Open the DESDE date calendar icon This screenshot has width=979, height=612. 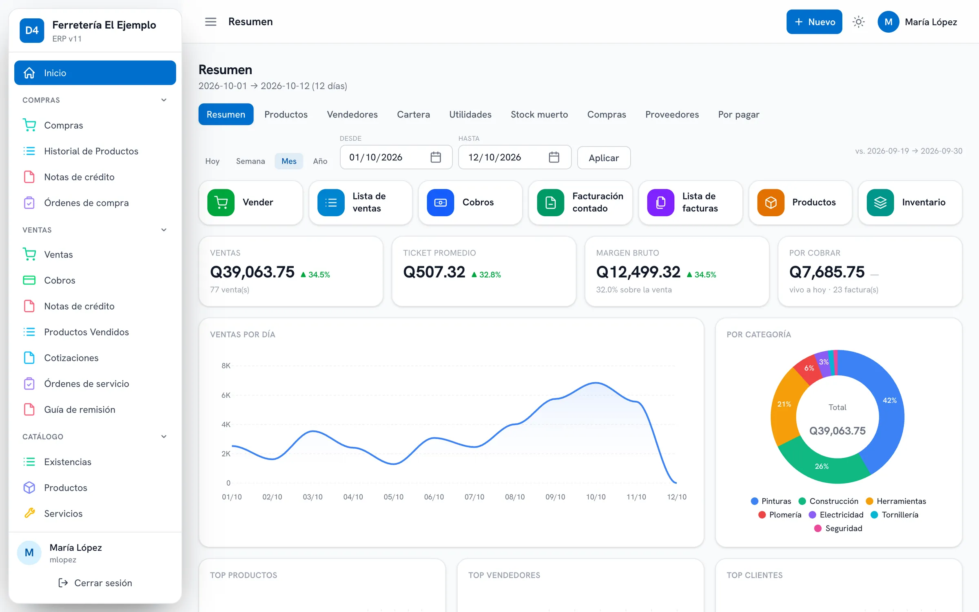[x=436, y=157]
